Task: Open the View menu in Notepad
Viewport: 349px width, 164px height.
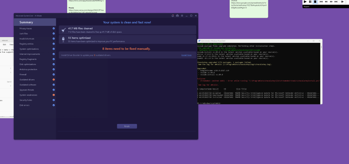Action: pyautogui.click(x=11, y=45)
